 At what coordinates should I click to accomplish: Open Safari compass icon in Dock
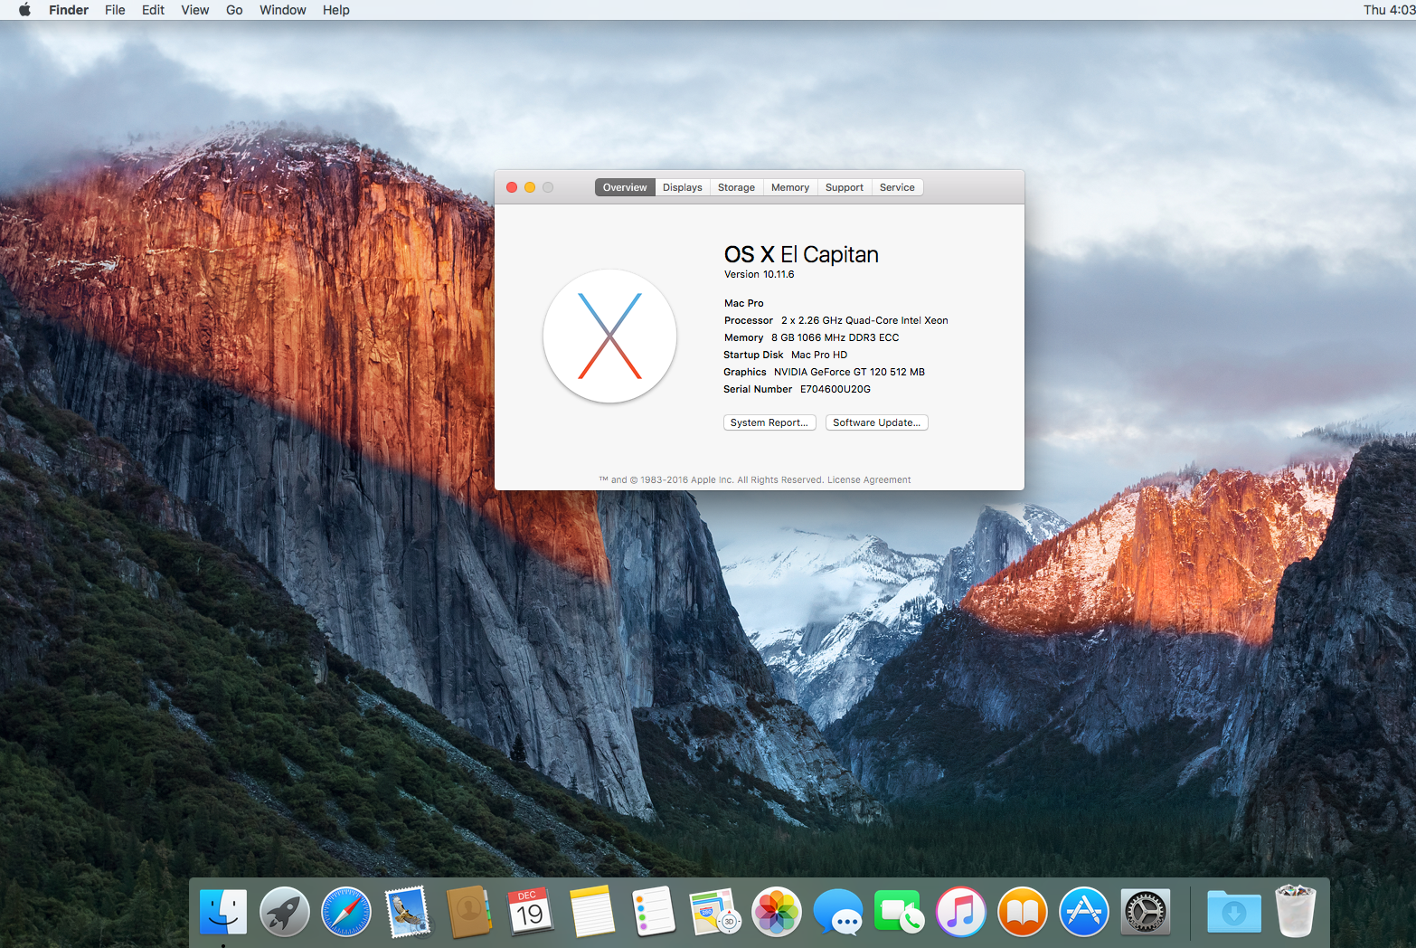point(345,911)
